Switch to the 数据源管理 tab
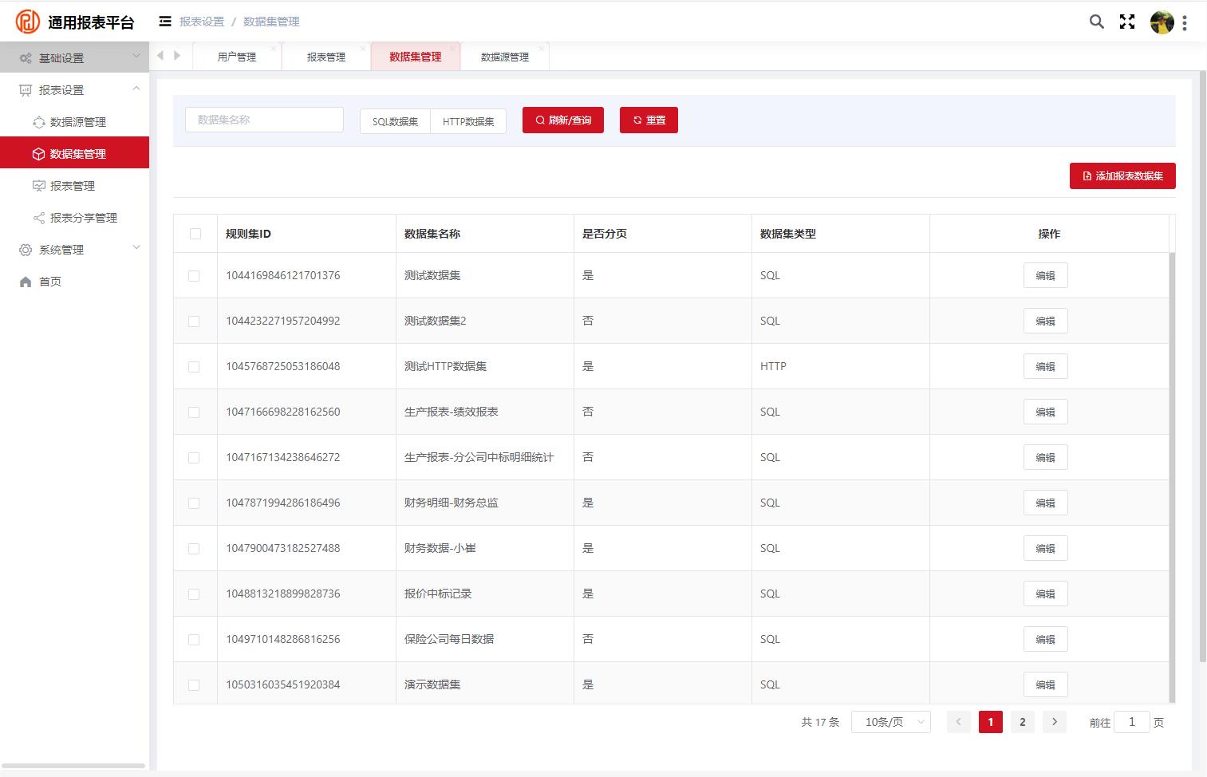 [504, 57]
